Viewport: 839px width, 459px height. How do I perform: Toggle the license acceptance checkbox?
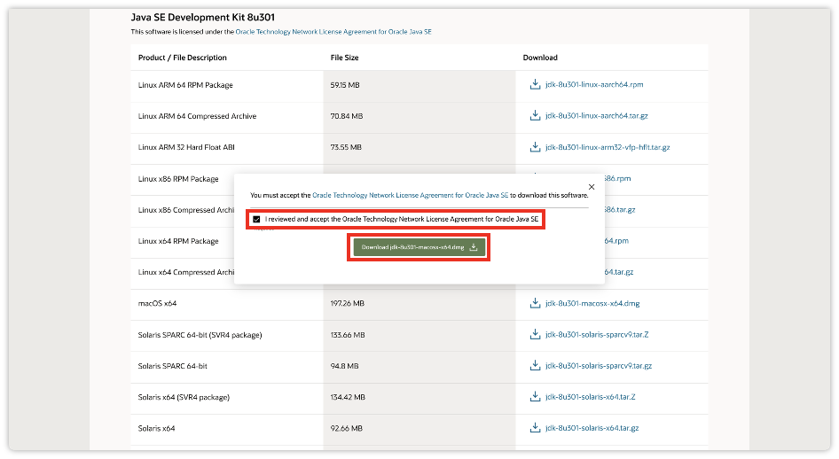[x=256, y=219]
